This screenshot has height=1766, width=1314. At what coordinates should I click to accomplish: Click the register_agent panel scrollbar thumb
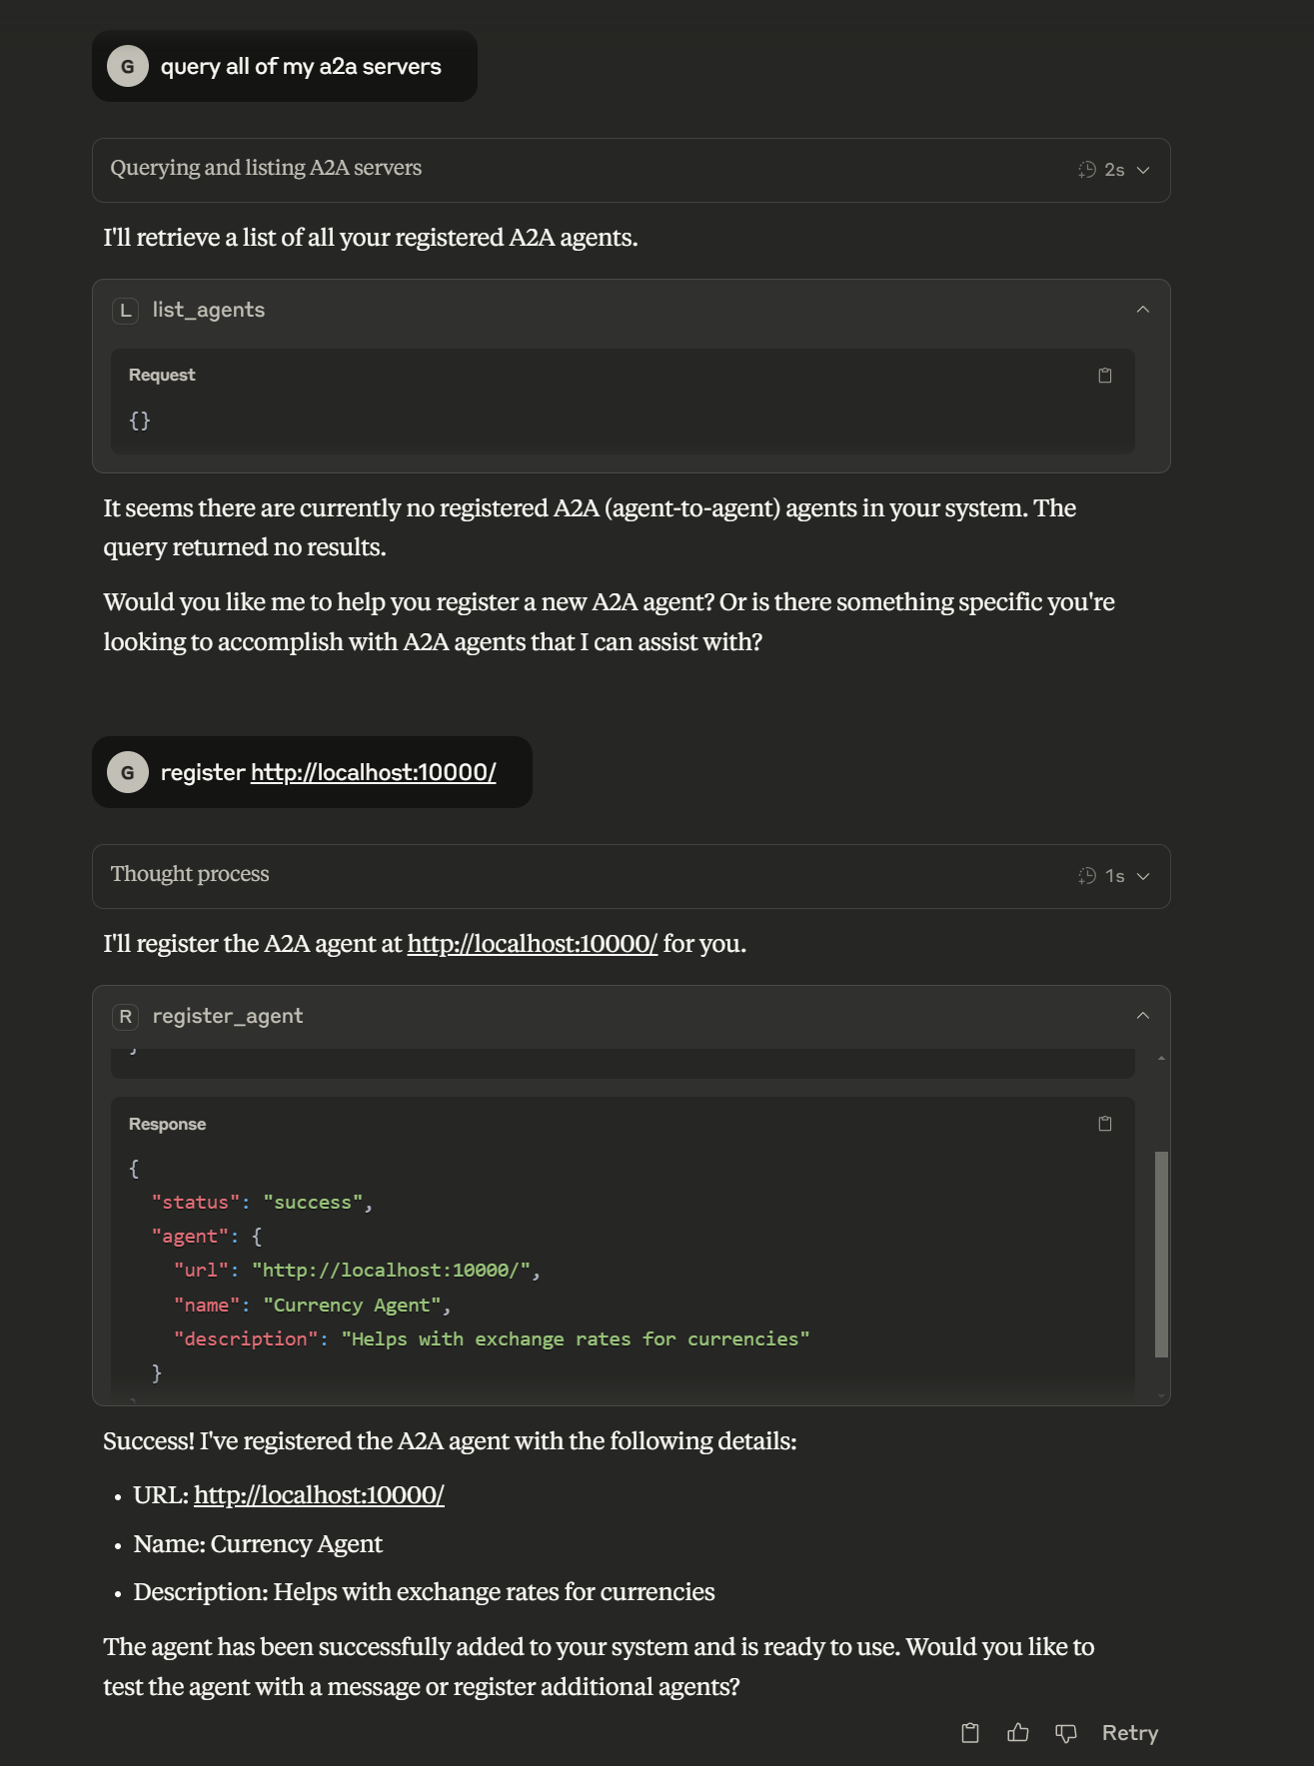(1161, 1254)
